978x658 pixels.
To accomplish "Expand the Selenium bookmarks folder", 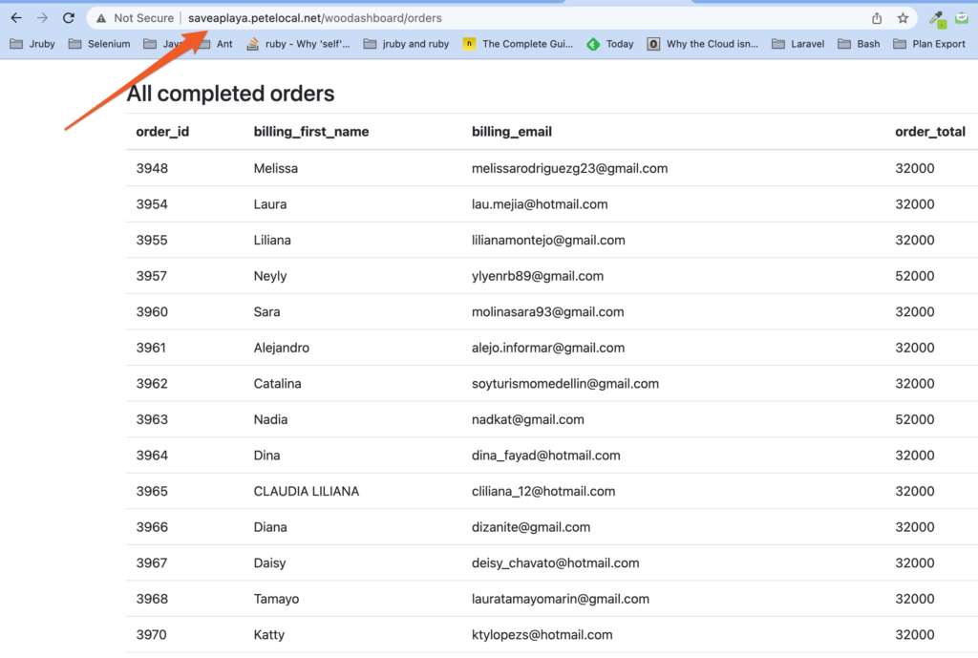I will [x=99, y=44].
